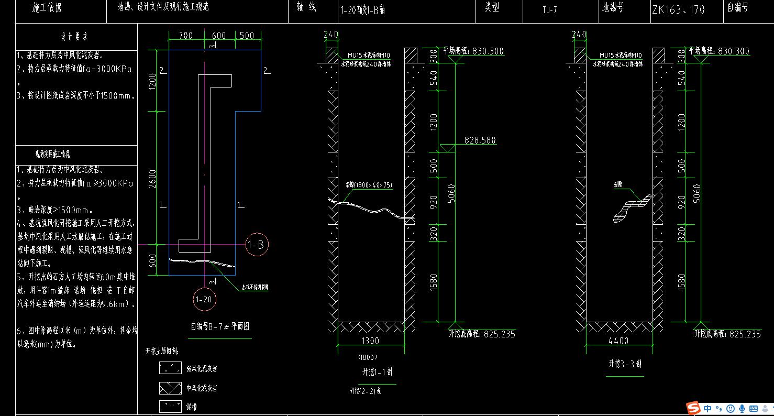Screen dimensions: 774x416
Task: Select the ZK163、170 value
Action: [x=678, y=10]
